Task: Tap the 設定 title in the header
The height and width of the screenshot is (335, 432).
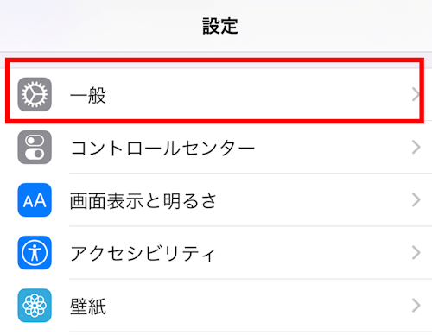Action: [x=220, y=26]
